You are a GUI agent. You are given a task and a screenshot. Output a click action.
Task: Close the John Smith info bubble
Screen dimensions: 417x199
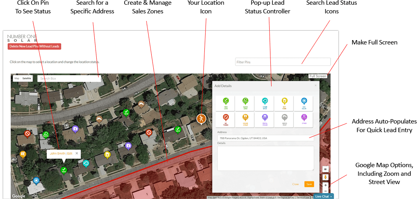pos(77,153)
